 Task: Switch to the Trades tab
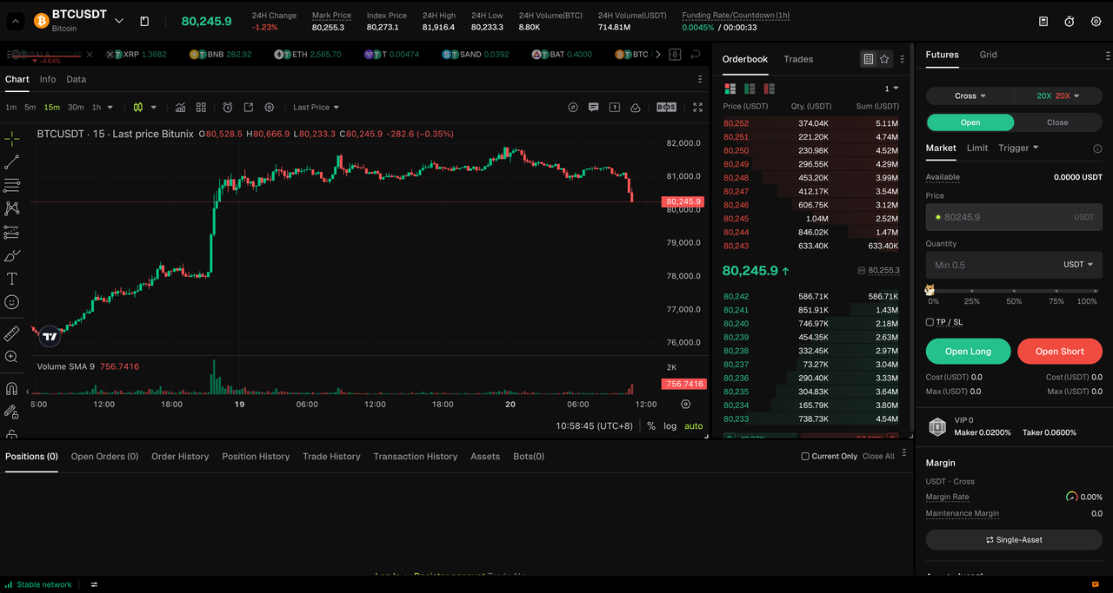[x=798, y=59]
